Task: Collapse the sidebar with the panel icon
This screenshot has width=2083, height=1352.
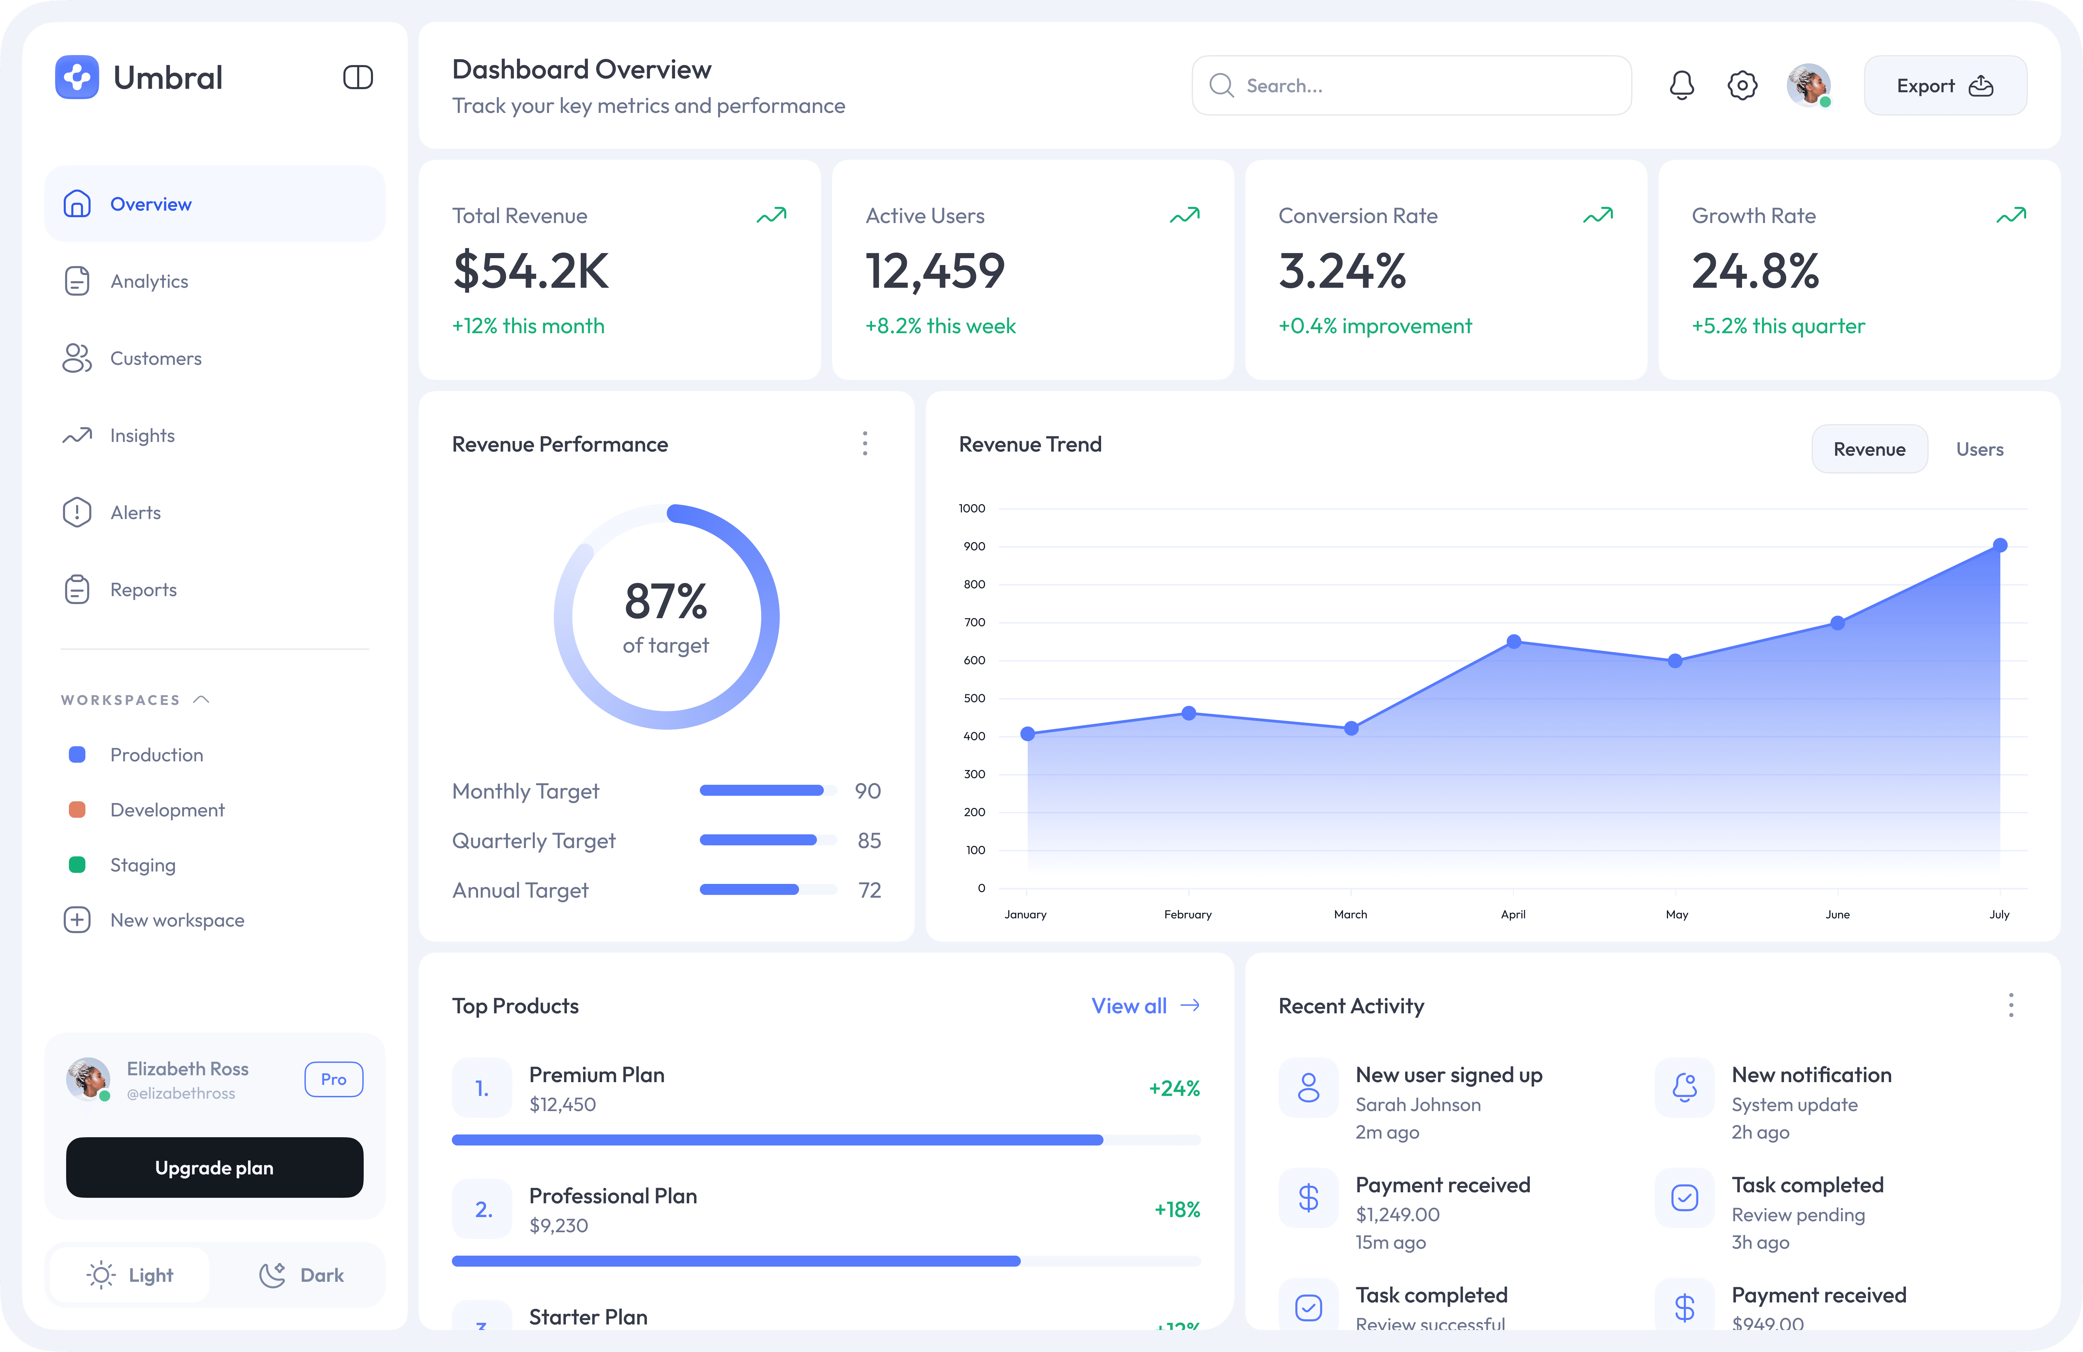Action: point(358,78)
